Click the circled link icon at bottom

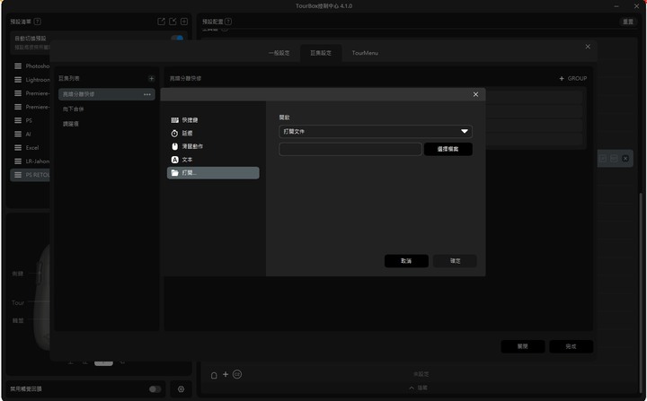(x=237, y=374)
